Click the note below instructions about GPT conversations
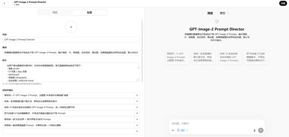289x137 pixels. click(23, 84)
